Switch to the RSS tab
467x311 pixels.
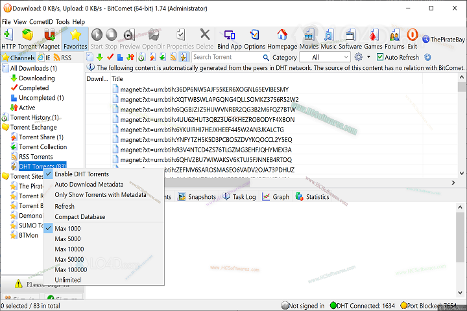pyautogui.click(x=62, y=58)
